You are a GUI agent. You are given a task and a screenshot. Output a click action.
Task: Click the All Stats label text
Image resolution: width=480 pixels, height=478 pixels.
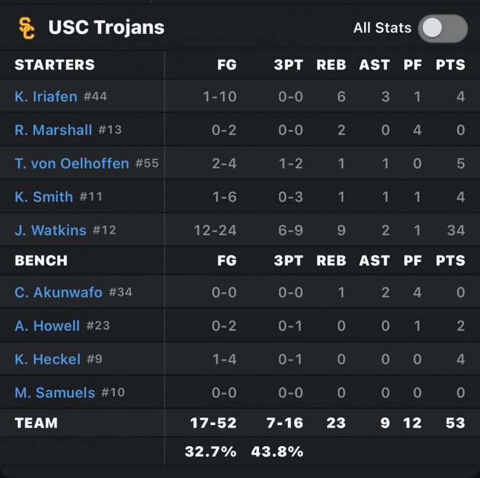click(x=383, y=28)
